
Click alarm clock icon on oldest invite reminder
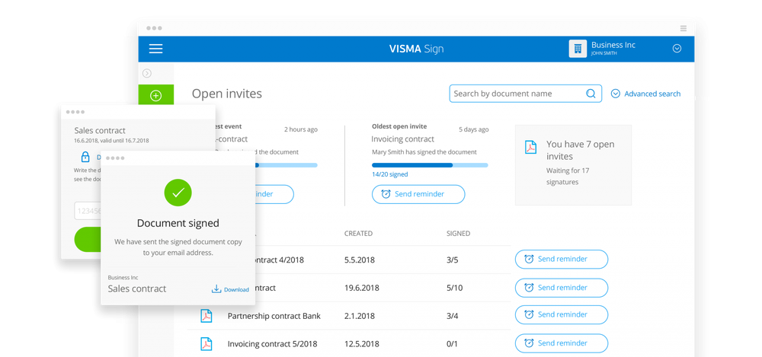(x=386, y=194)
